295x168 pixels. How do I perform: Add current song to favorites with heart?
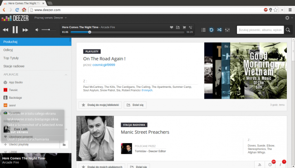172,27
